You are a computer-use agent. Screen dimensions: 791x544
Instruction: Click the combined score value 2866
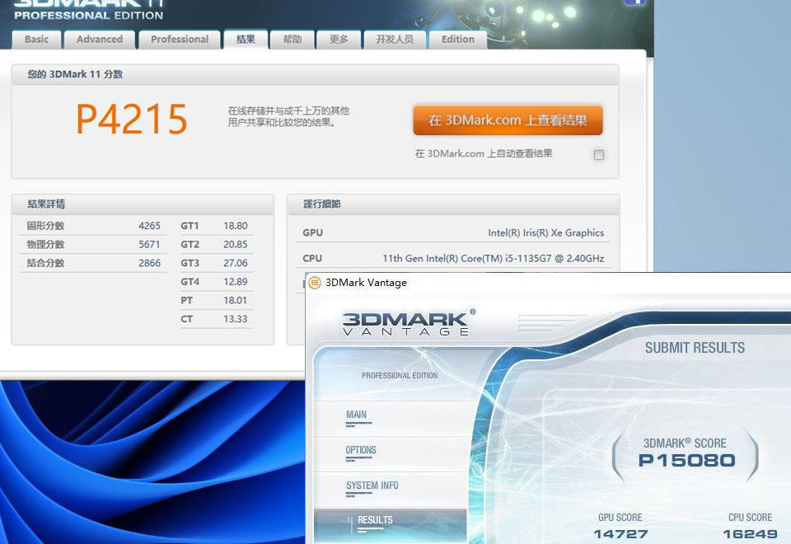tap(149, 263)
